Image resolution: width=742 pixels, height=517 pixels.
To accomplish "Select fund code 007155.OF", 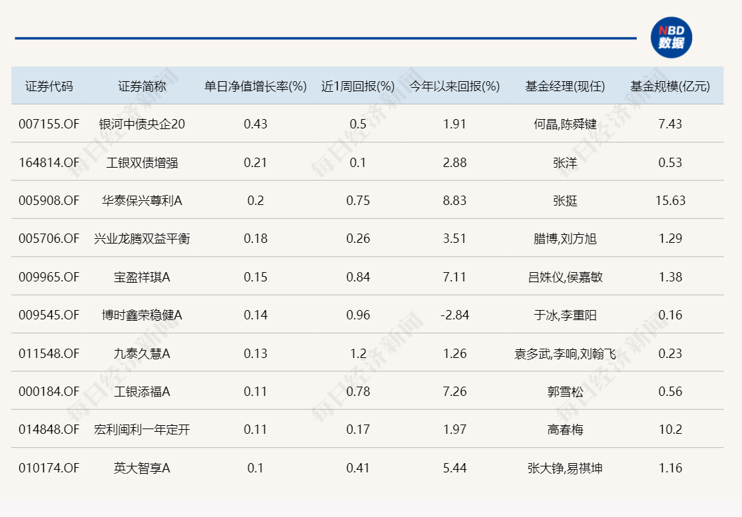I will tap(49, 124).
